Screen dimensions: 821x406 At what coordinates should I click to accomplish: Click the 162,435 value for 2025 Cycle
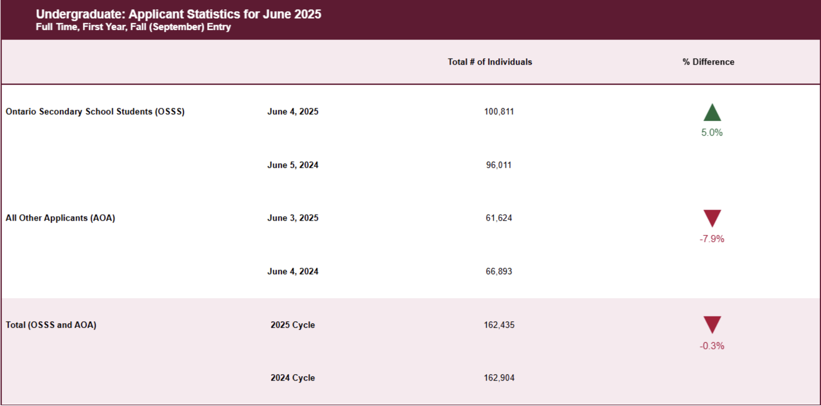pyautogui.click(x=499, y=325)
